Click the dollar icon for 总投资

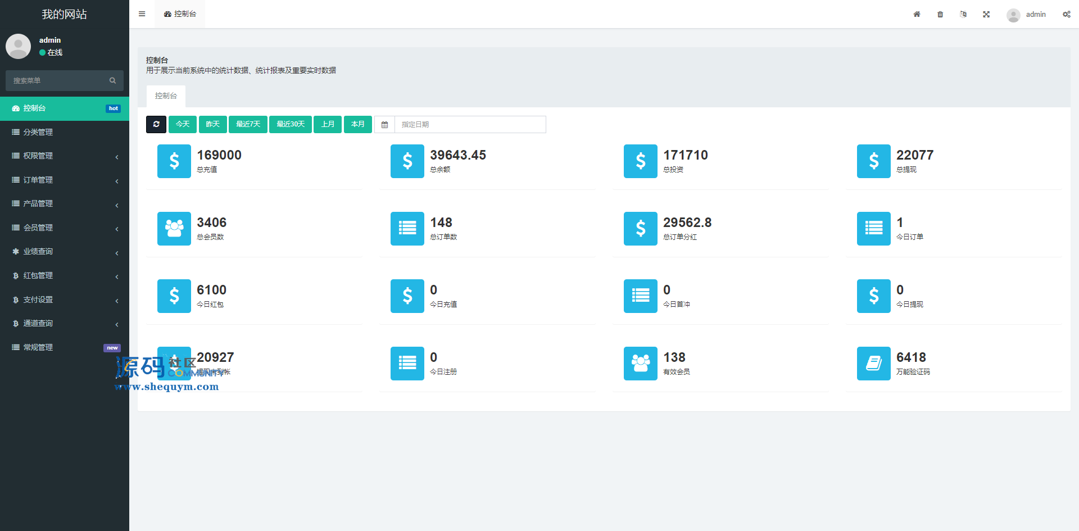click(x=641, y=161)
